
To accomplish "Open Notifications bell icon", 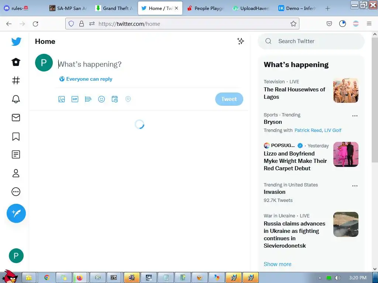I will 16,99.
